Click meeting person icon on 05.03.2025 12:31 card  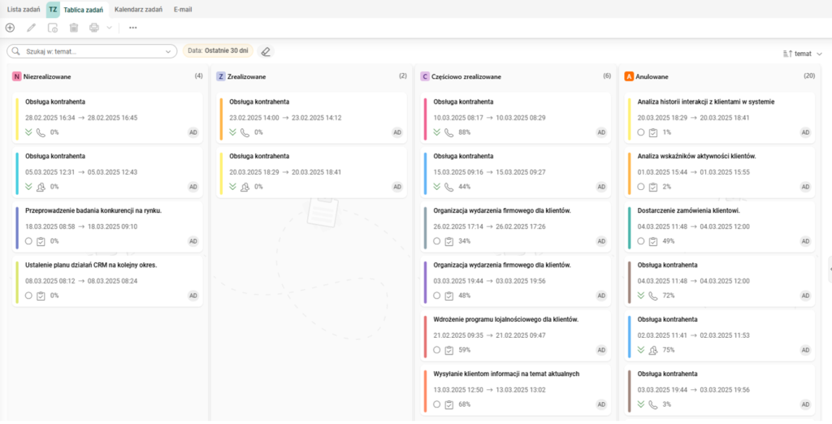coord(41,187)
